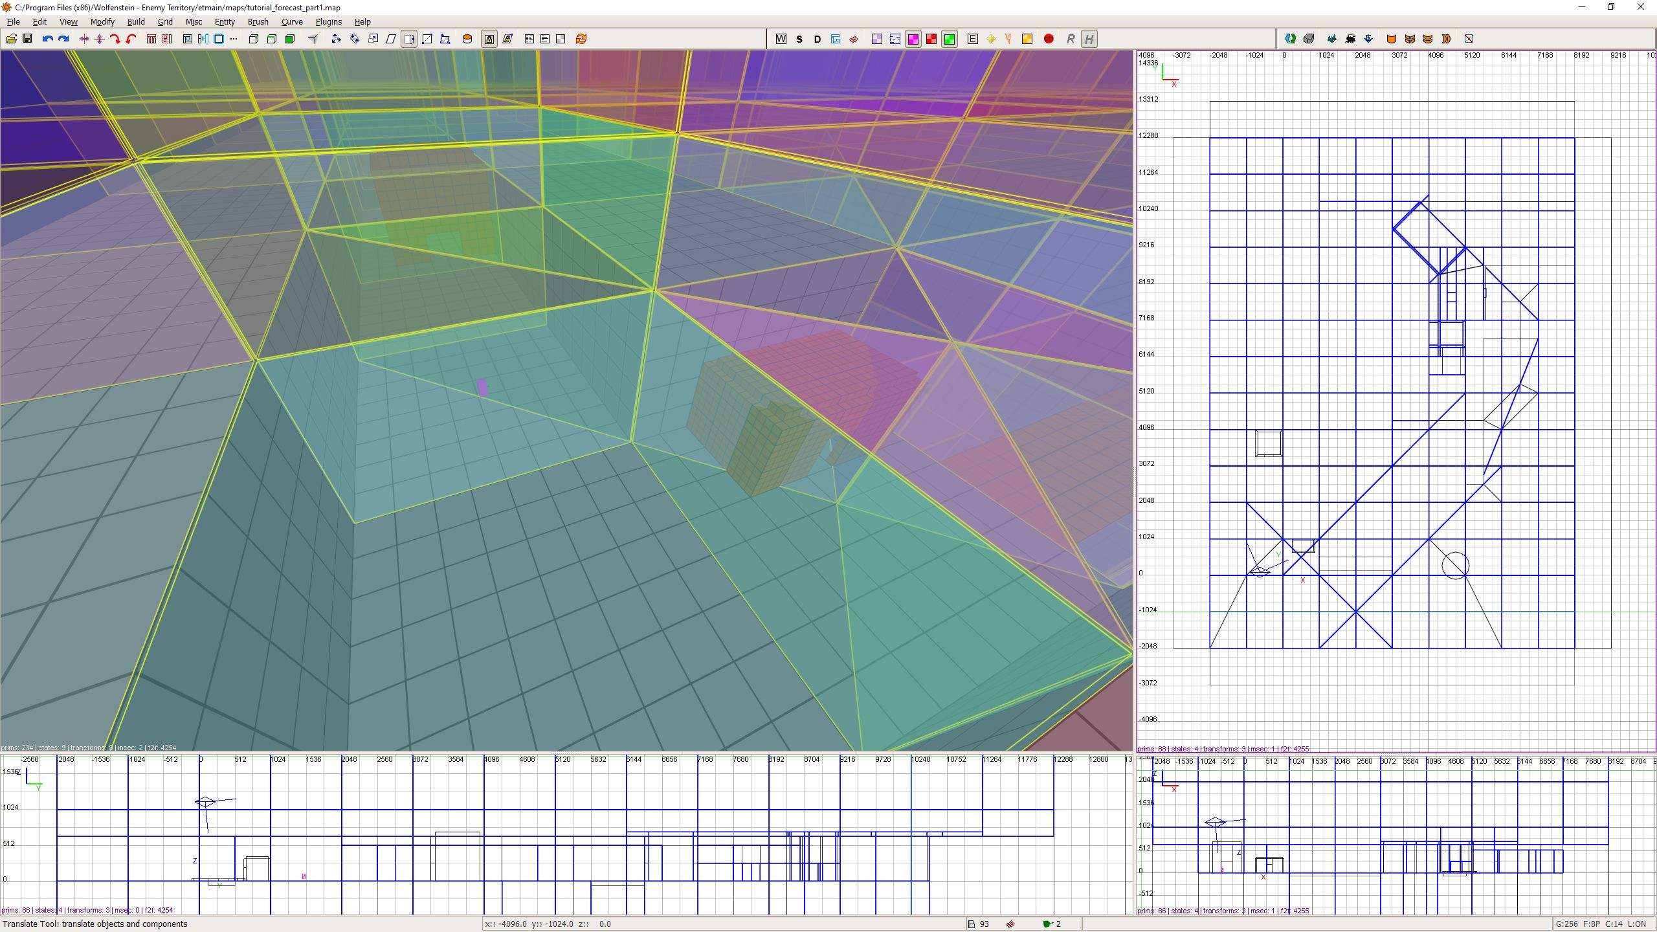The image size is (1657, 932).
Task: Click the blue Redo arrow
Action: tap(63, 39)
